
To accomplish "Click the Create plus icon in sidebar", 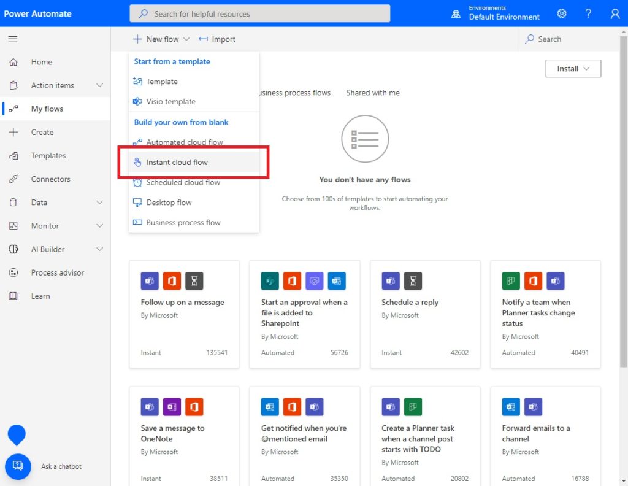I will [x=13, y=132].
